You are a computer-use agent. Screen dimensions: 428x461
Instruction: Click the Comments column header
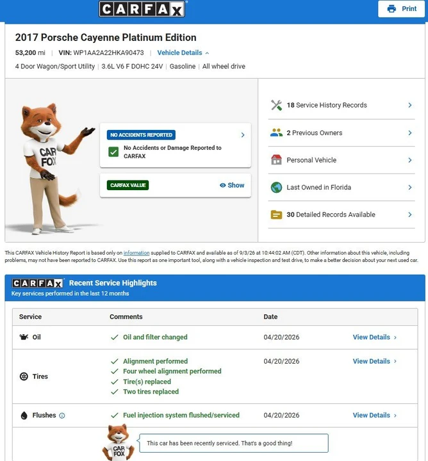click(x=126, y=317)
